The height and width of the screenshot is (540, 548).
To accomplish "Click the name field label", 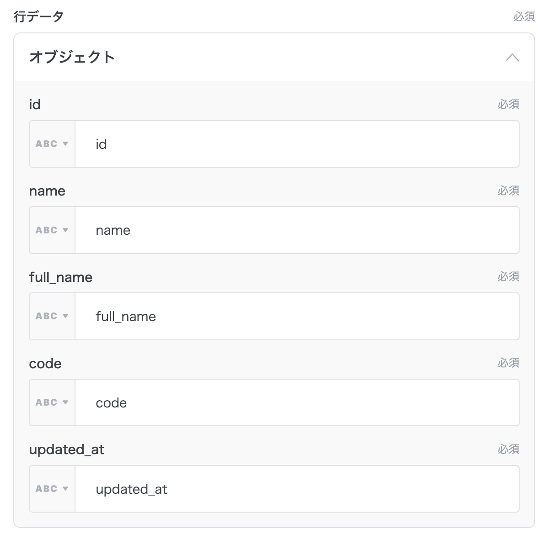I will 47,191.
